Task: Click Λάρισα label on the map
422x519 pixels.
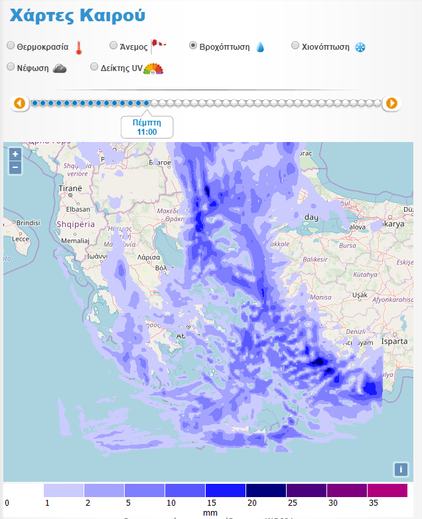Action: (x=149, y=258)
